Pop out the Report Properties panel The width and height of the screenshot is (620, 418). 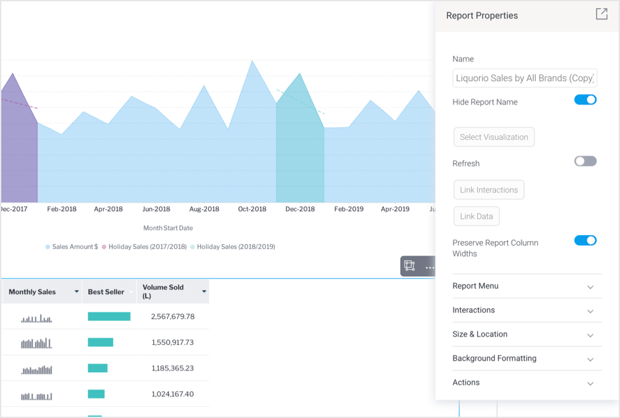click(601, 14)
